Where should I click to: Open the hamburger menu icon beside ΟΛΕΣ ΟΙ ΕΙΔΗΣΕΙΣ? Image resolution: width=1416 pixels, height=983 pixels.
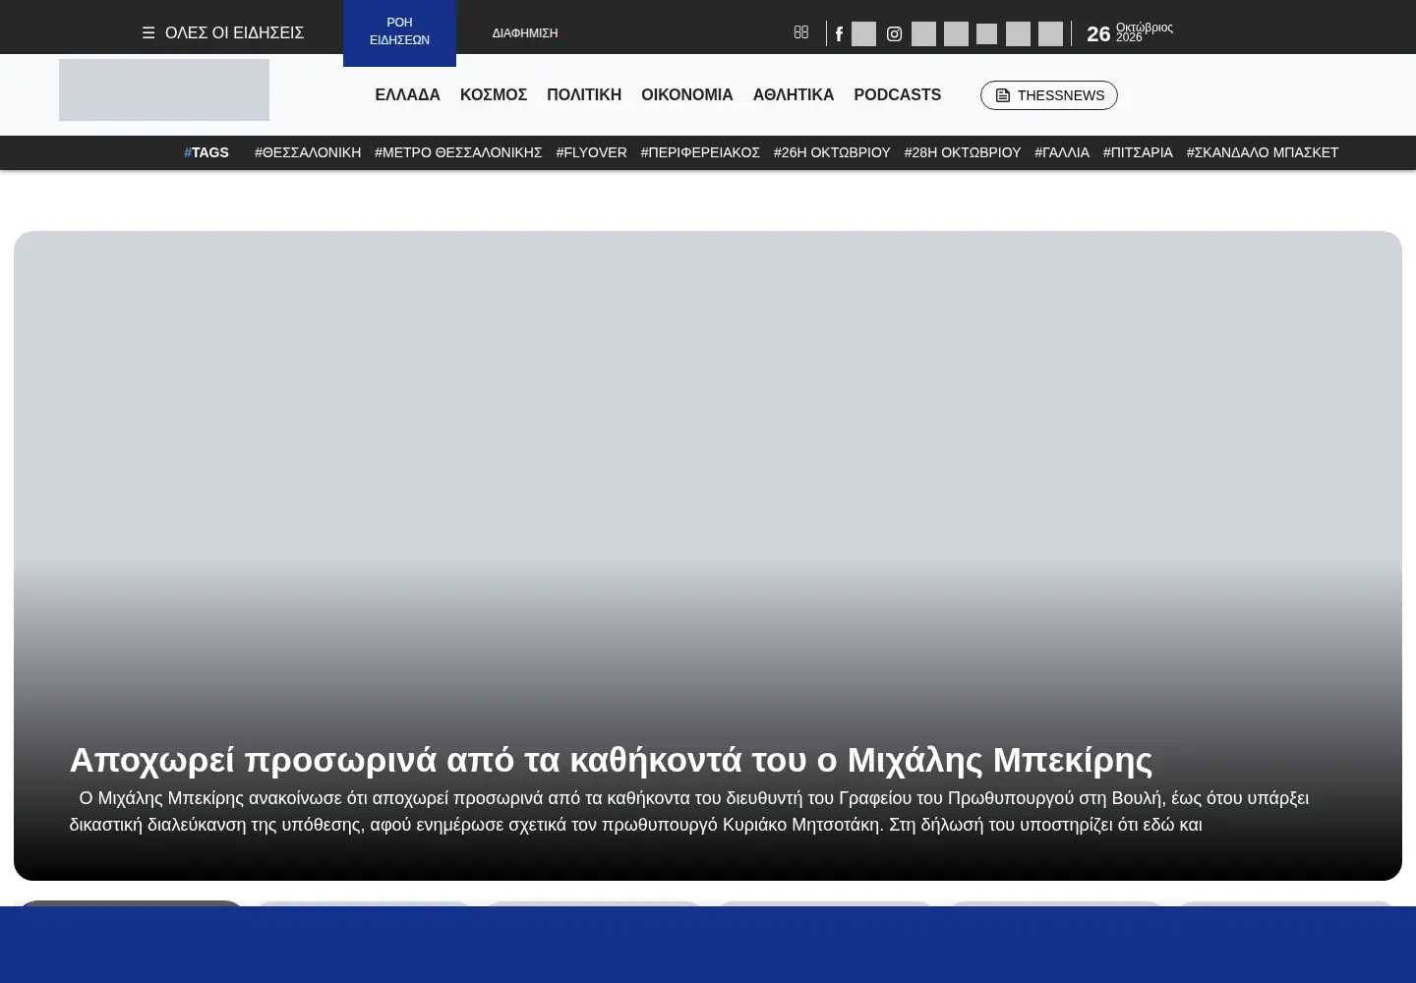coord(148,32)
